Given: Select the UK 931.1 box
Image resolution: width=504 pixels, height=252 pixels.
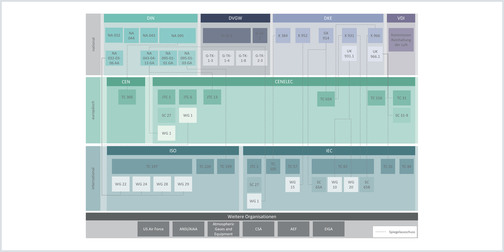Looking at the screenshot, I should (x=349, y=53).
